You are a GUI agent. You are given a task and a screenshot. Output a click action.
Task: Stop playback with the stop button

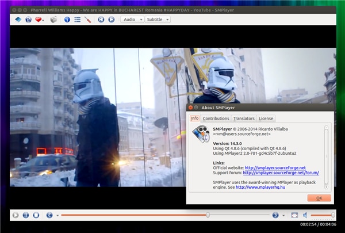coord(36,215)
